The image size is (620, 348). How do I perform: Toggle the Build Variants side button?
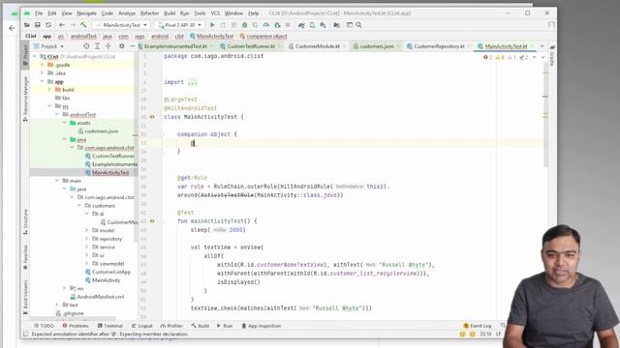[x=25, y=297]
